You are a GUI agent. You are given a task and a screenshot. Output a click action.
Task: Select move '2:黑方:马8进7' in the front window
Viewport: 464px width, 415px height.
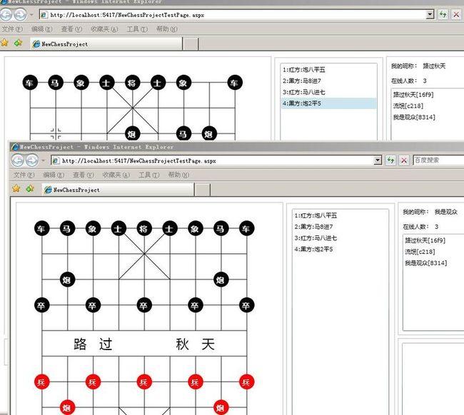tap(341, 227)
